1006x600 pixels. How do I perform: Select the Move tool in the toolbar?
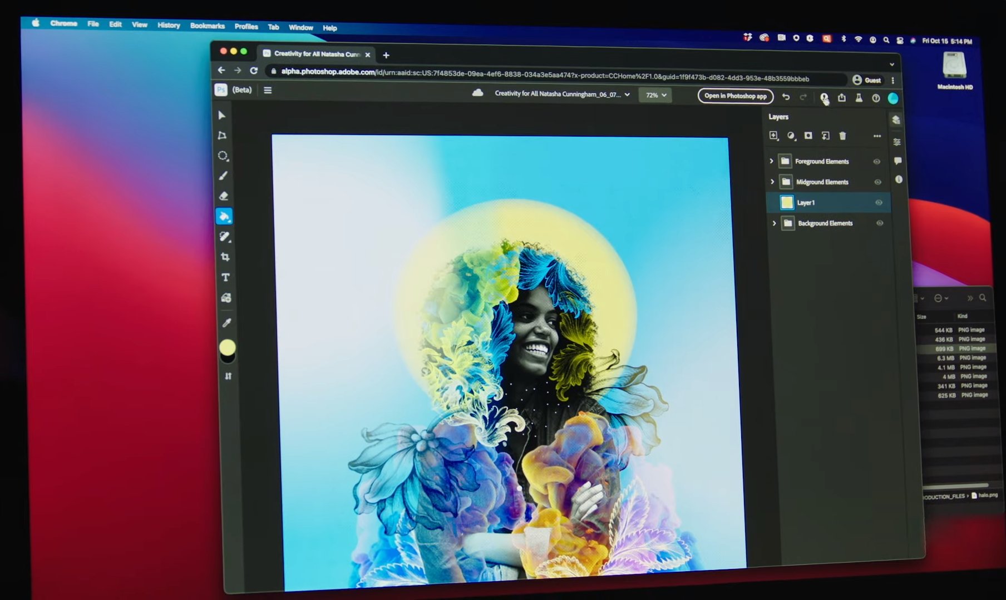221,115
